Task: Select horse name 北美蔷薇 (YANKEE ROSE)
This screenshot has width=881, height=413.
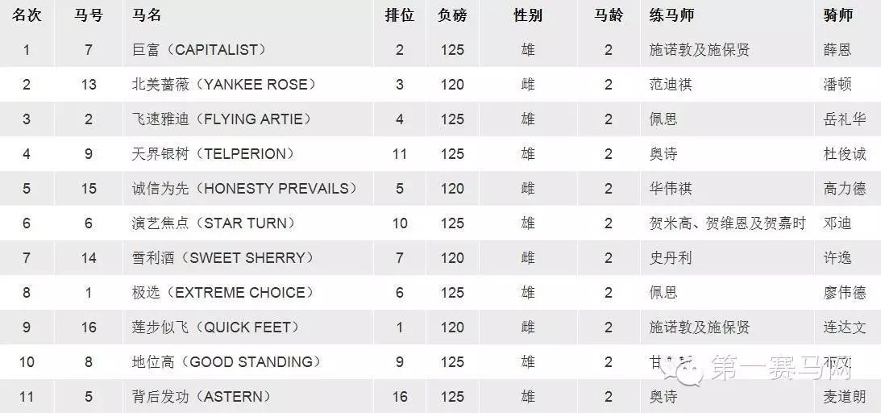Action: point(223,85)
